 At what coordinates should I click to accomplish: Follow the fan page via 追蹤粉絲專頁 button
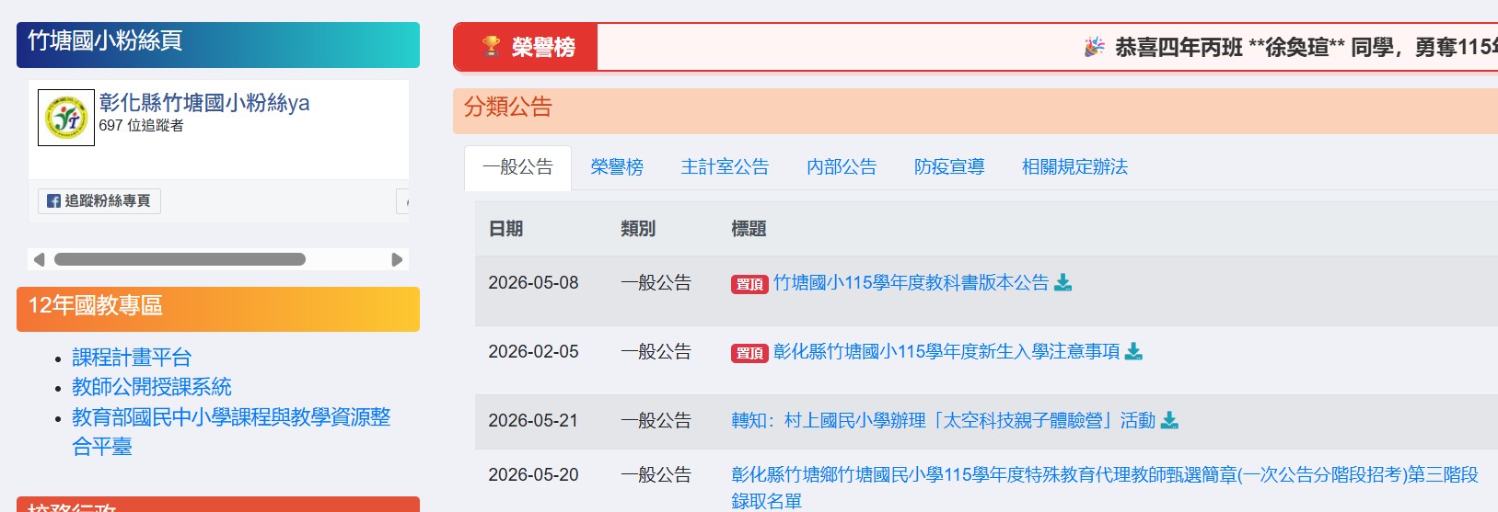(x=99, y=201)
